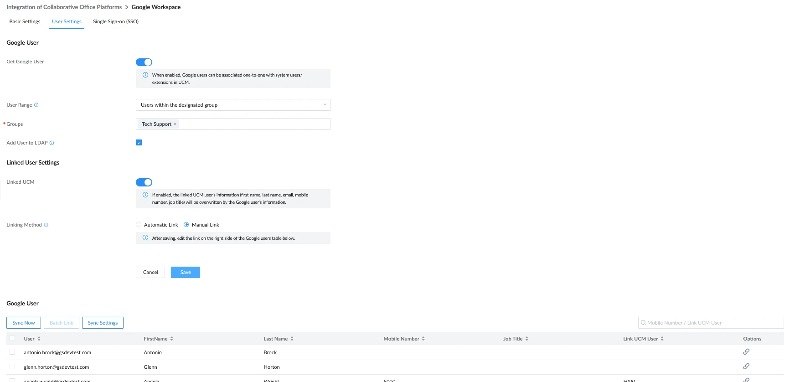Click the glenn.horton@gsdevtest.com user cell
The width and height of the screenshot is (790, 382).
(57, 367)
